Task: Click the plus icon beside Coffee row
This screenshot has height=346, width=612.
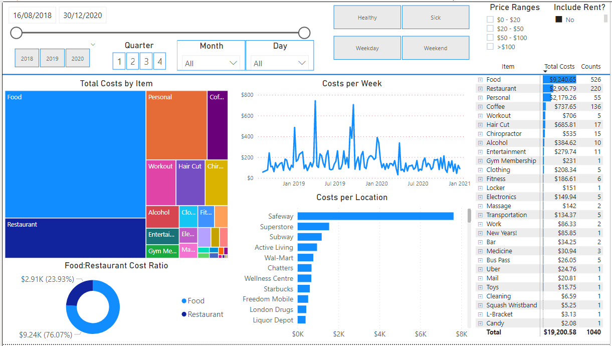Action: tap(480, 107)
